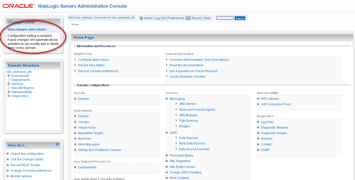Screen dimensions: 355x180
Task: Open Context under Diagnostics
Action: point(266,144)
